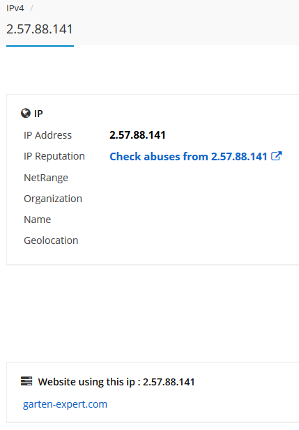Select the 2.57.88.141 page title tab
This screenshot has width=299, height=430.
click(40, 29)
